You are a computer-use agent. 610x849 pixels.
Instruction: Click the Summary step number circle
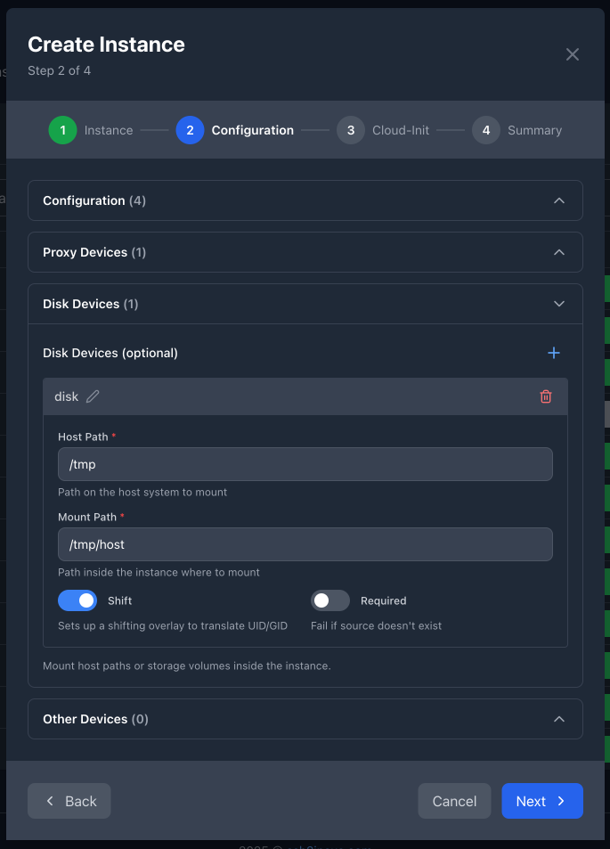(x=486, y=130)
